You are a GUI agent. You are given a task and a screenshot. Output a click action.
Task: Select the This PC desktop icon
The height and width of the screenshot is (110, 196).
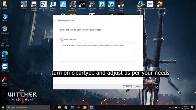5,18
